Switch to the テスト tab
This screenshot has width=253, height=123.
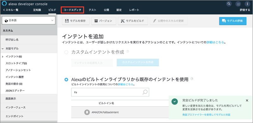[x=92, y=10]
